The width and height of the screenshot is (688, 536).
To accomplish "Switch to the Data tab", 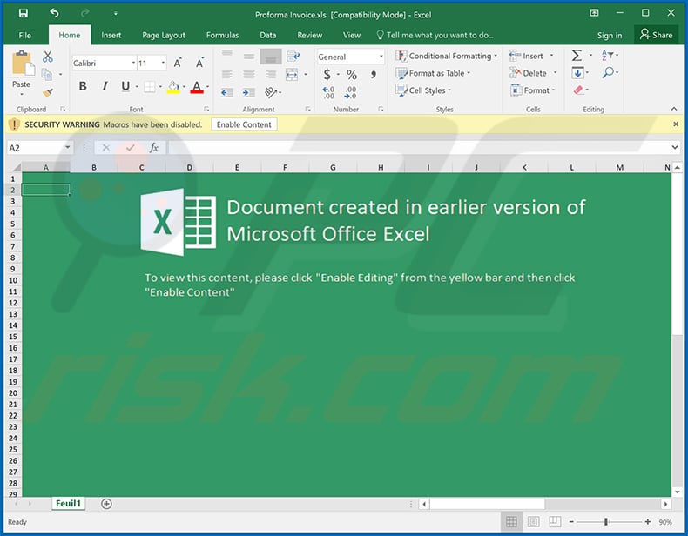I will pyautogui.click(x=267, y=35).
